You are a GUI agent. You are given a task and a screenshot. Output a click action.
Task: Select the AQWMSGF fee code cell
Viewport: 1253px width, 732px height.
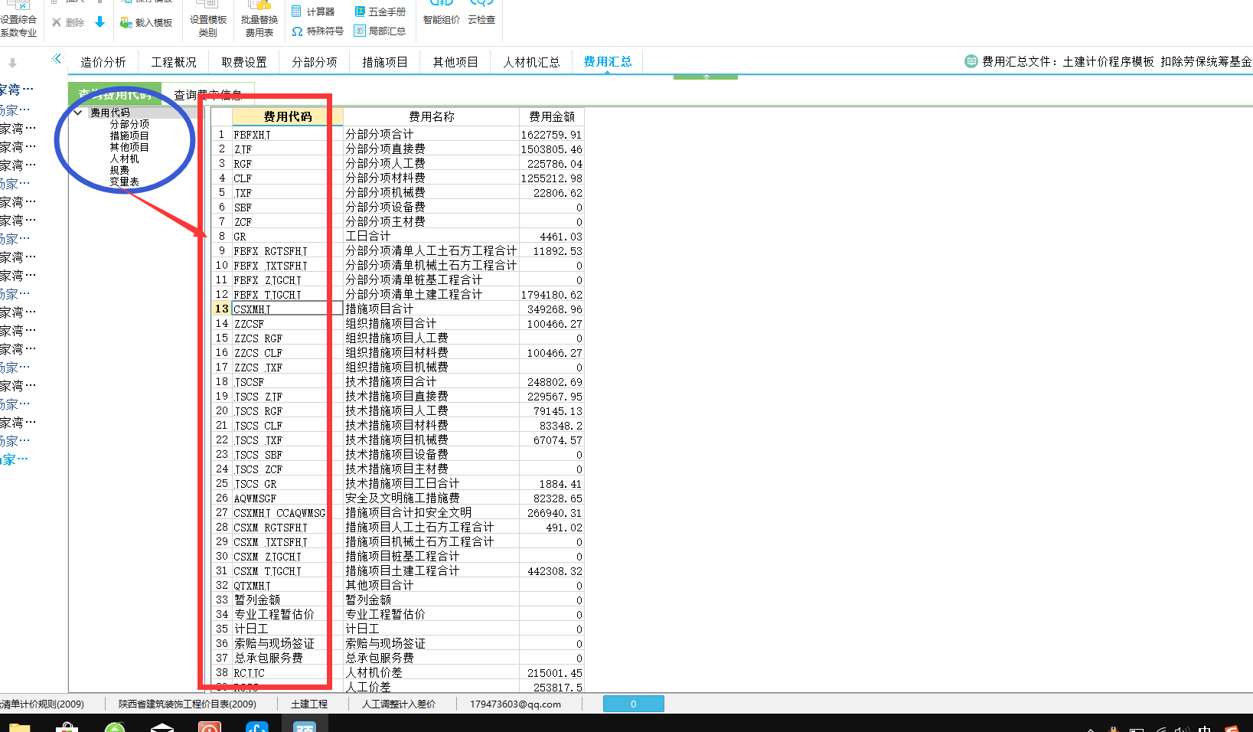(x=287, y=498)
